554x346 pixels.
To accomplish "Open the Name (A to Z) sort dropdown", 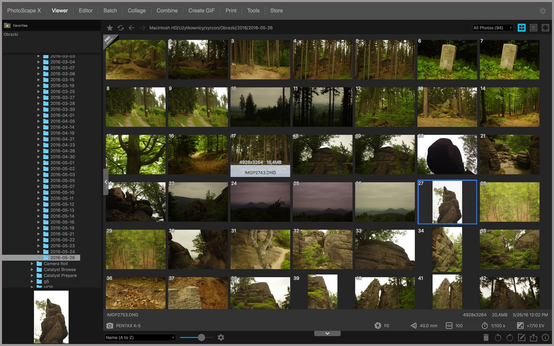I will pyautogui.click(x=140, y=337).
